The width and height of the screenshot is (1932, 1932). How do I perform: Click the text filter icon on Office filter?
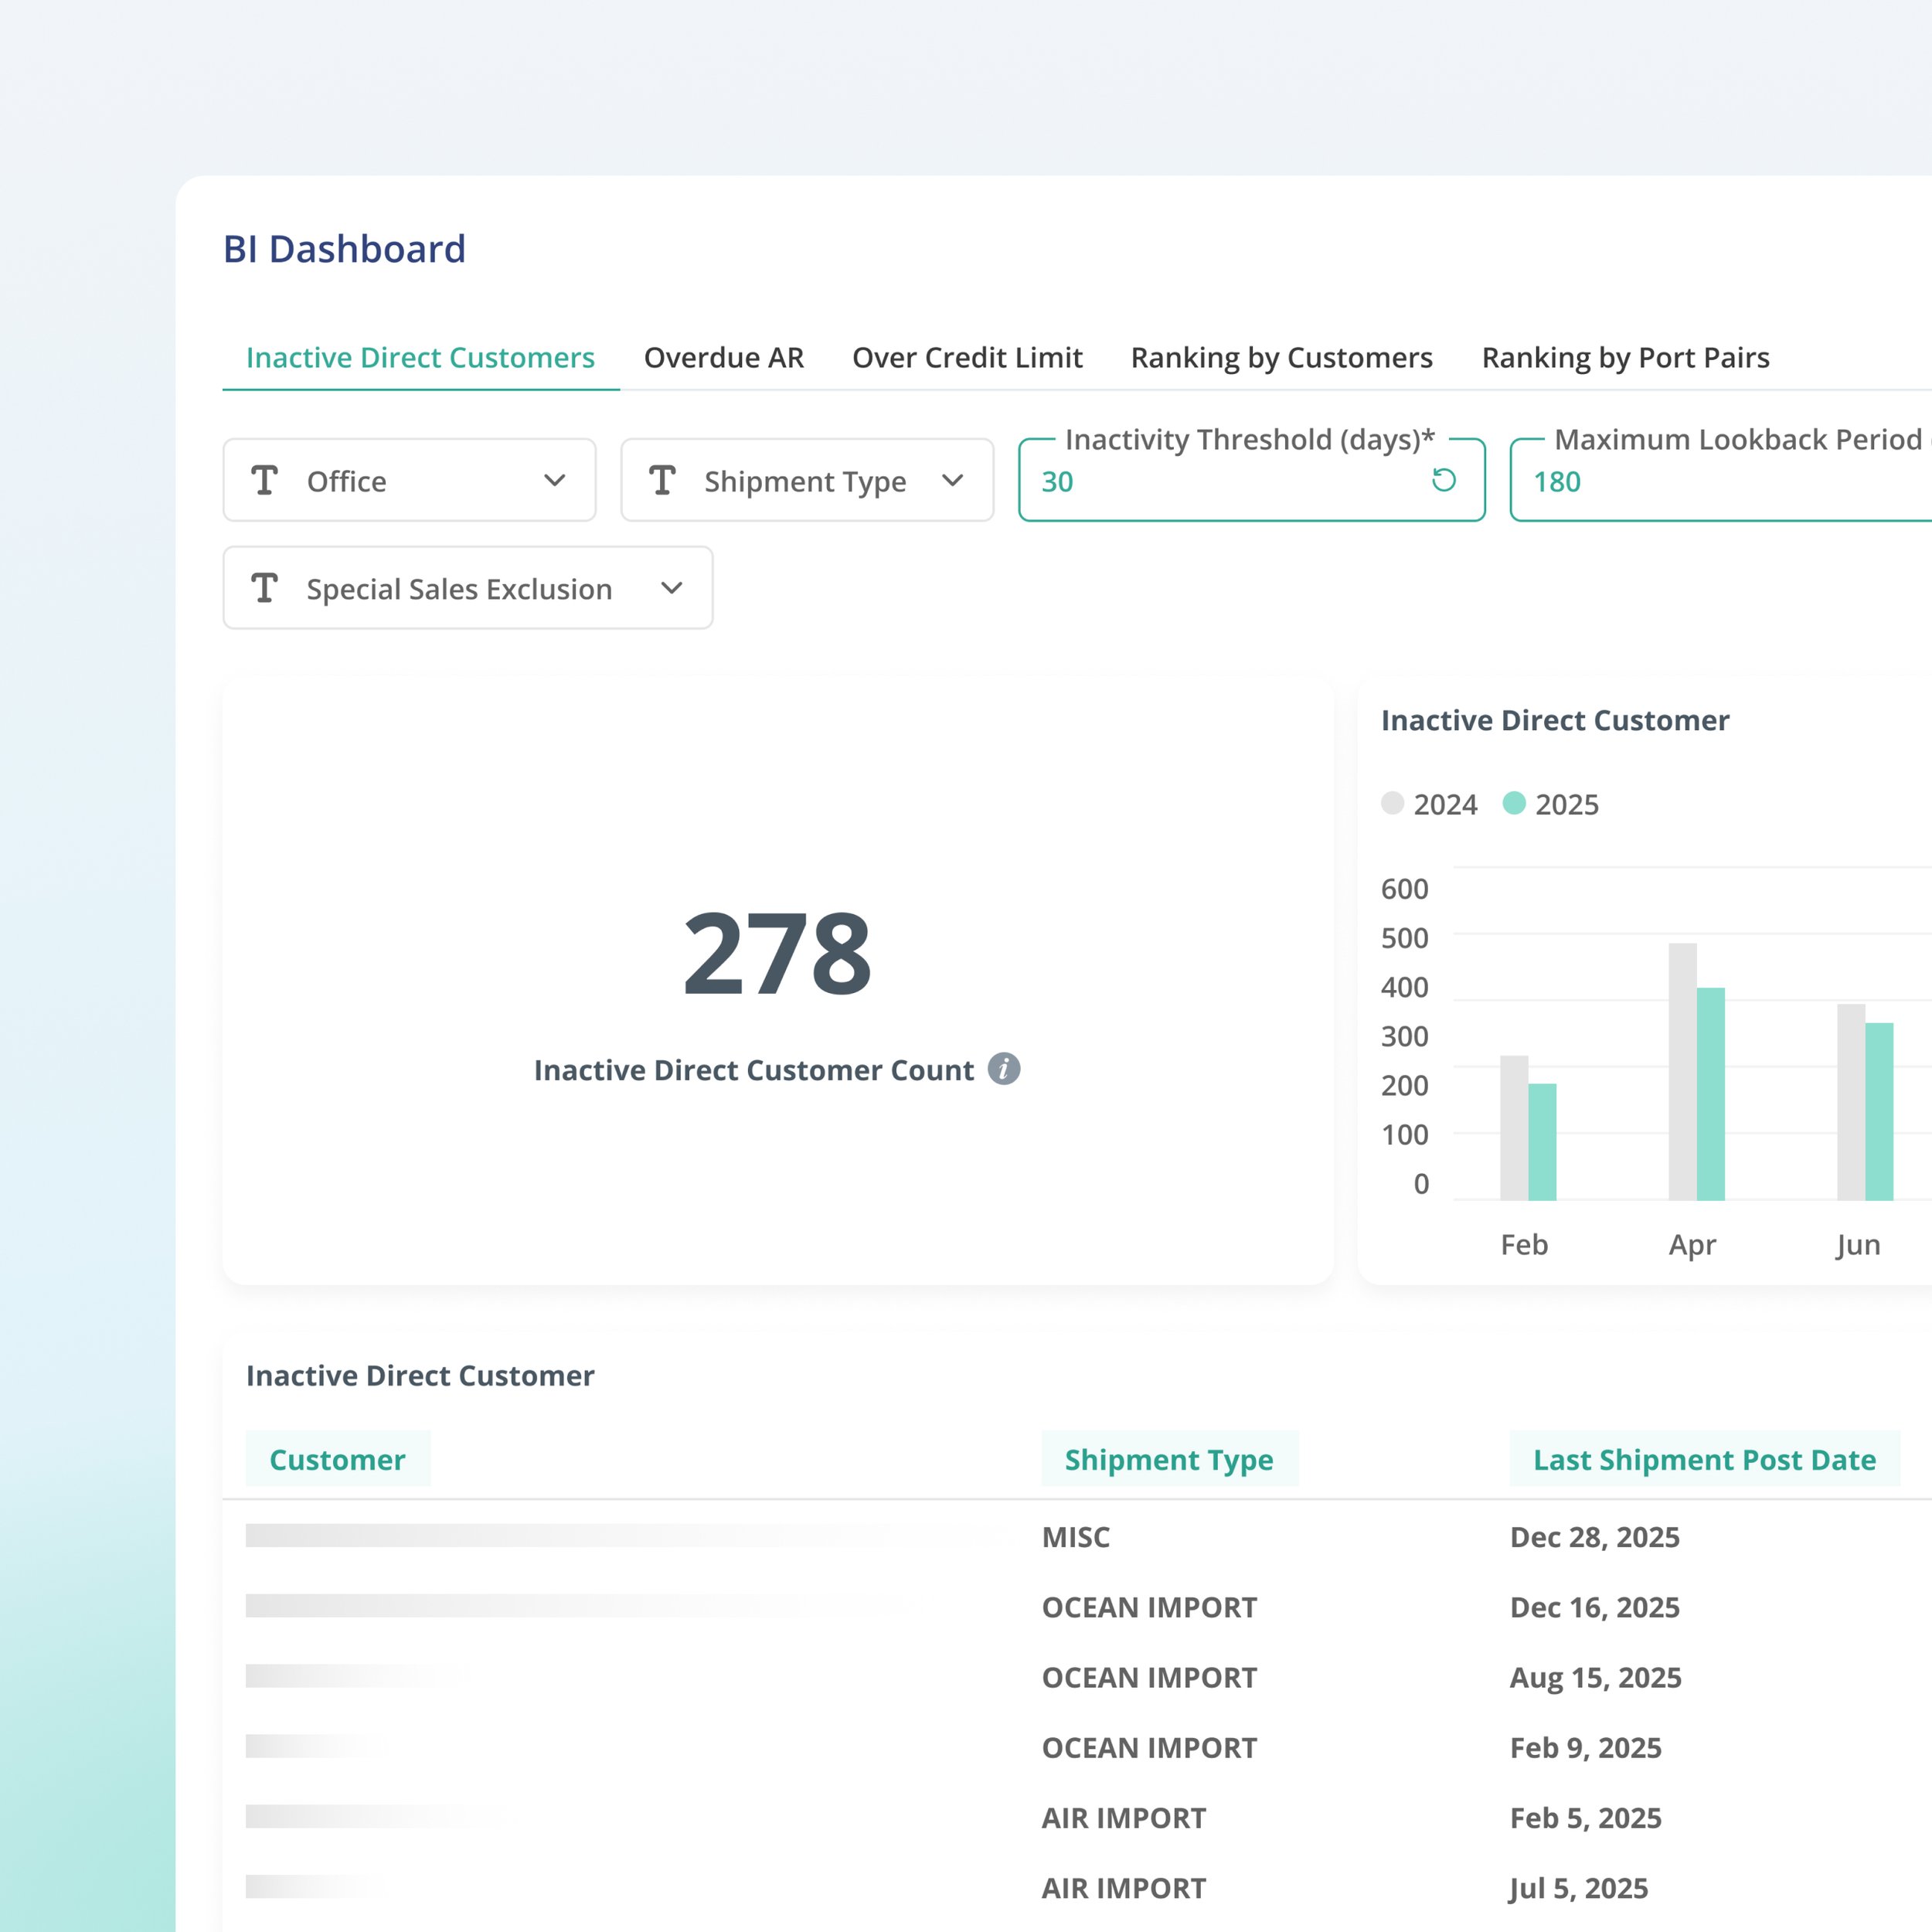click(x=266, y=481)
